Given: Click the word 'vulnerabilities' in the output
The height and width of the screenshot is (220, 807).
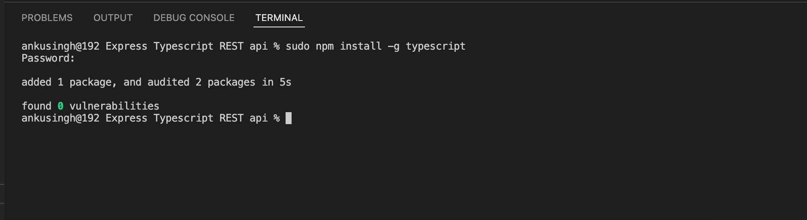Looking at the screenshot, I should pyautogui.click(x=114, y=106).
